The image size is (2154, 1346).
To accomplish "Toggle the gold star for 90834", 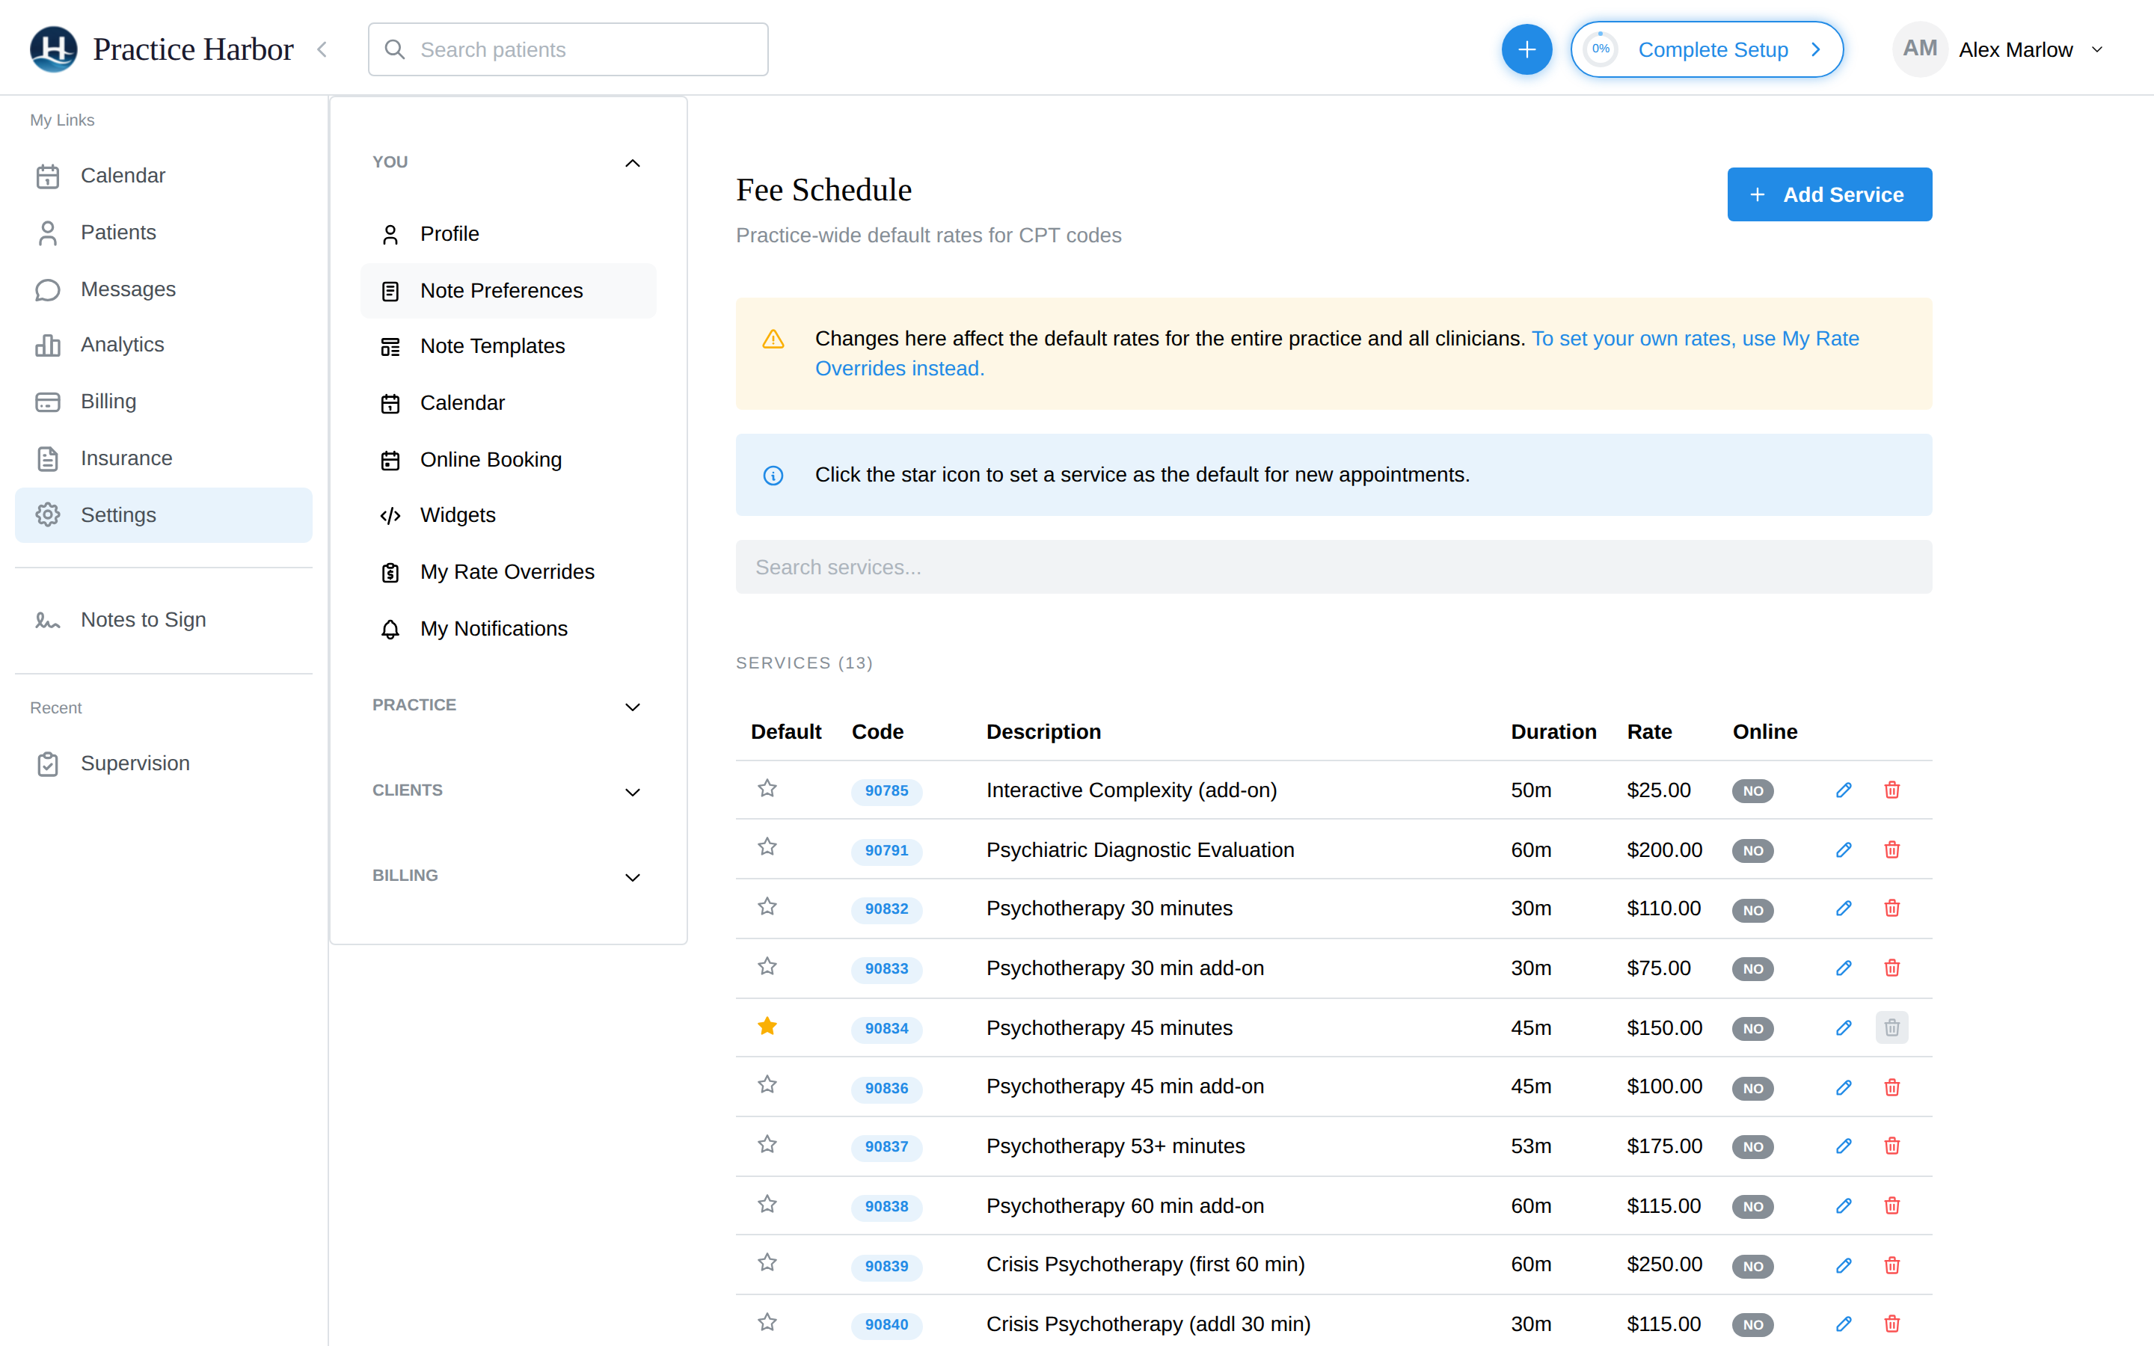I will coord(767,1027).
